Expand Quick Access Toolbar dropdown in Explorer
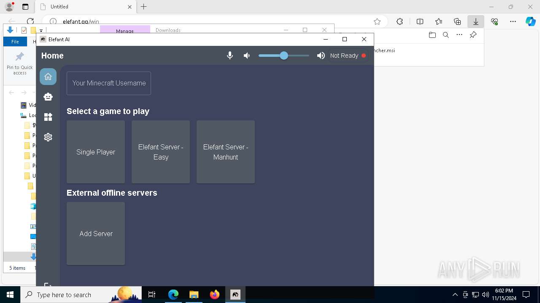Viewport: 540px width, 303px height. pyautogui.click(x=41, y=30)
